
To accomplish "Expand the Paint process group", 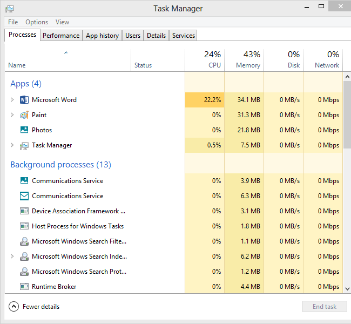I will pyautogui.click(x=12, y=115).
